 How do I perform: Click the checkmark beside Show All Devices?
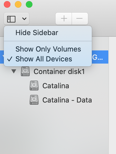coord(10,59)
